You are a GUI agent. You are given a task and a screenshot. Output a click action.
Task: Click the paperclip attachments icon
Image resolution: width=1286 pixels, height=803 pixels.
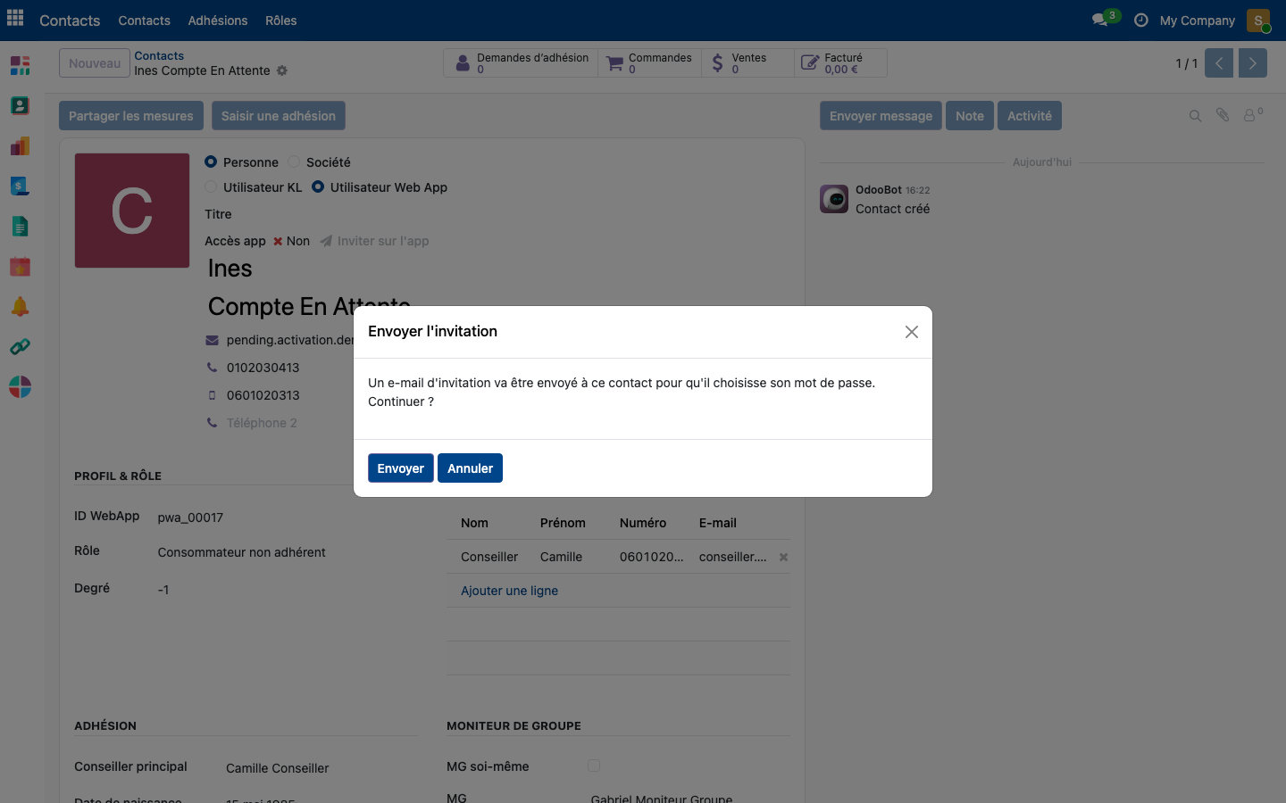[1223, 115]
